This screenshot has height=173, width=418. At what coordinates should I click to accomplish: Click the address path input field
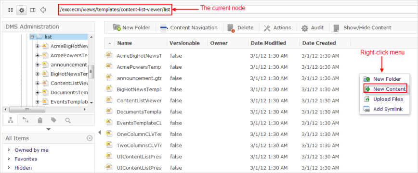pyautogui.click(x=237, y=10)
